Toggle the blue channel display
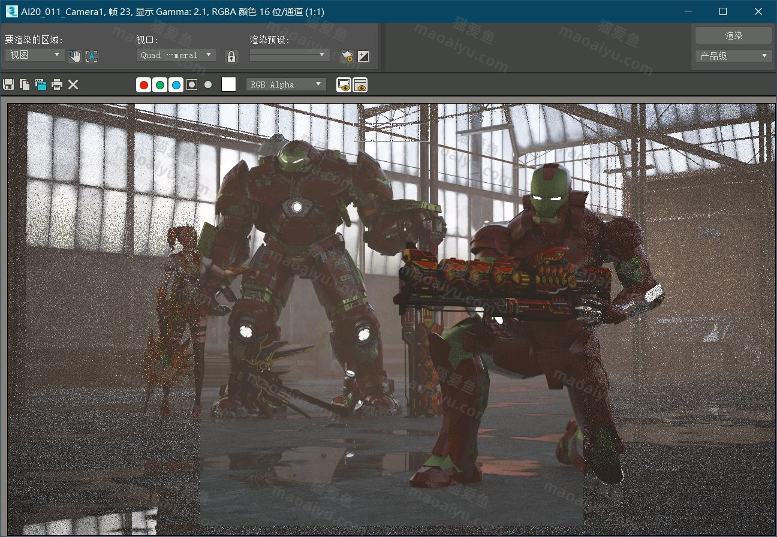 (176, 85)
